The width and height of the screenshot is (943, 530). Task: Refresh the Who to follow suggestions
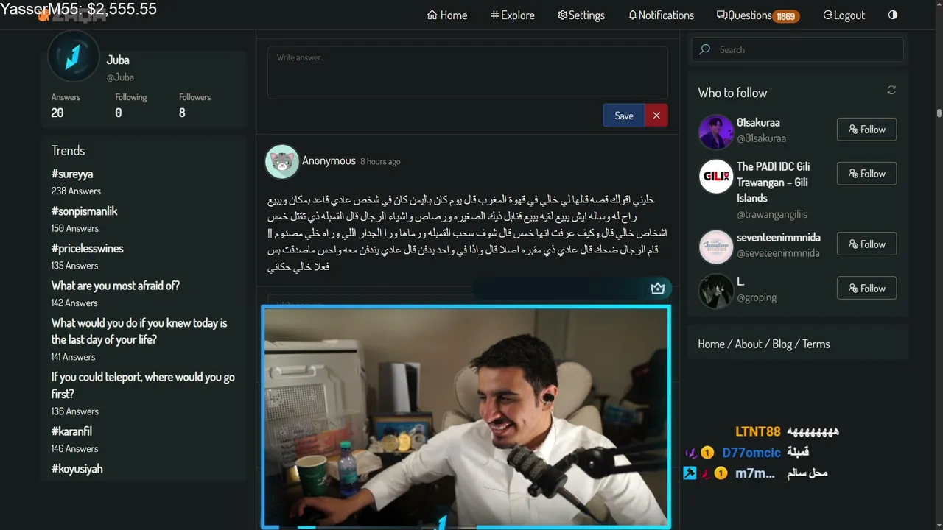tap(891, 90)
